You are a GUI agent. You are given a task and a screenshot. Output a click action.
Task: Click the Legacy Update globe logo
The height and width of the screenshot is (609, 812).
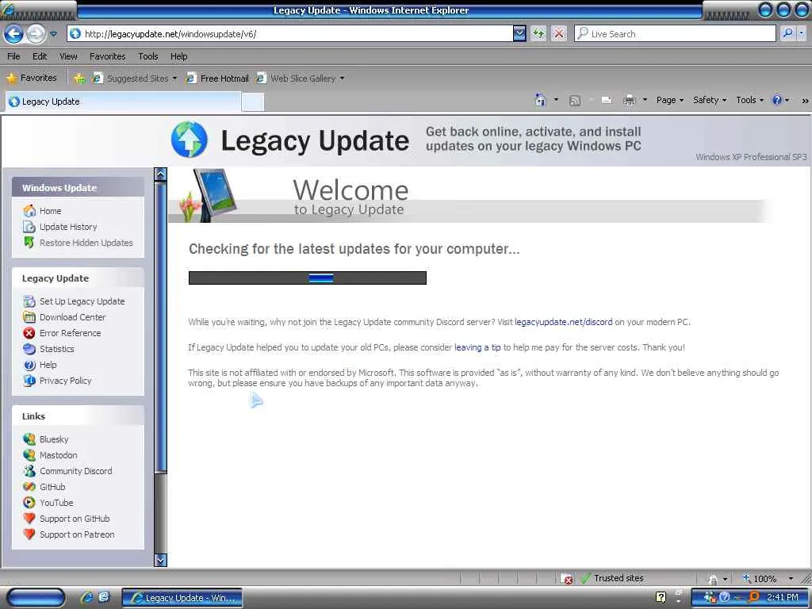point(189,140)
